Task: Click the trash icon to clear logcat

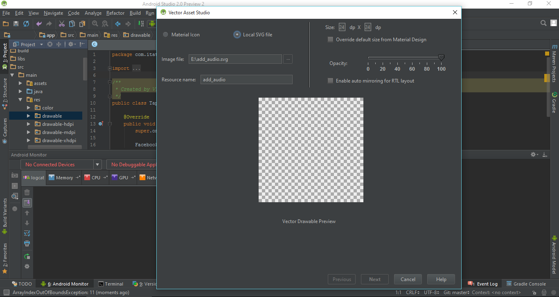Action: point(27,192)
